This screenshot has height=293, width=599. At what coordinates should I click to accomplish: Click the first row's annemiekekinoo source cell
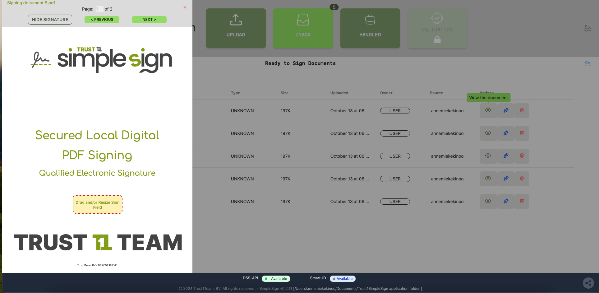point(447,111)
